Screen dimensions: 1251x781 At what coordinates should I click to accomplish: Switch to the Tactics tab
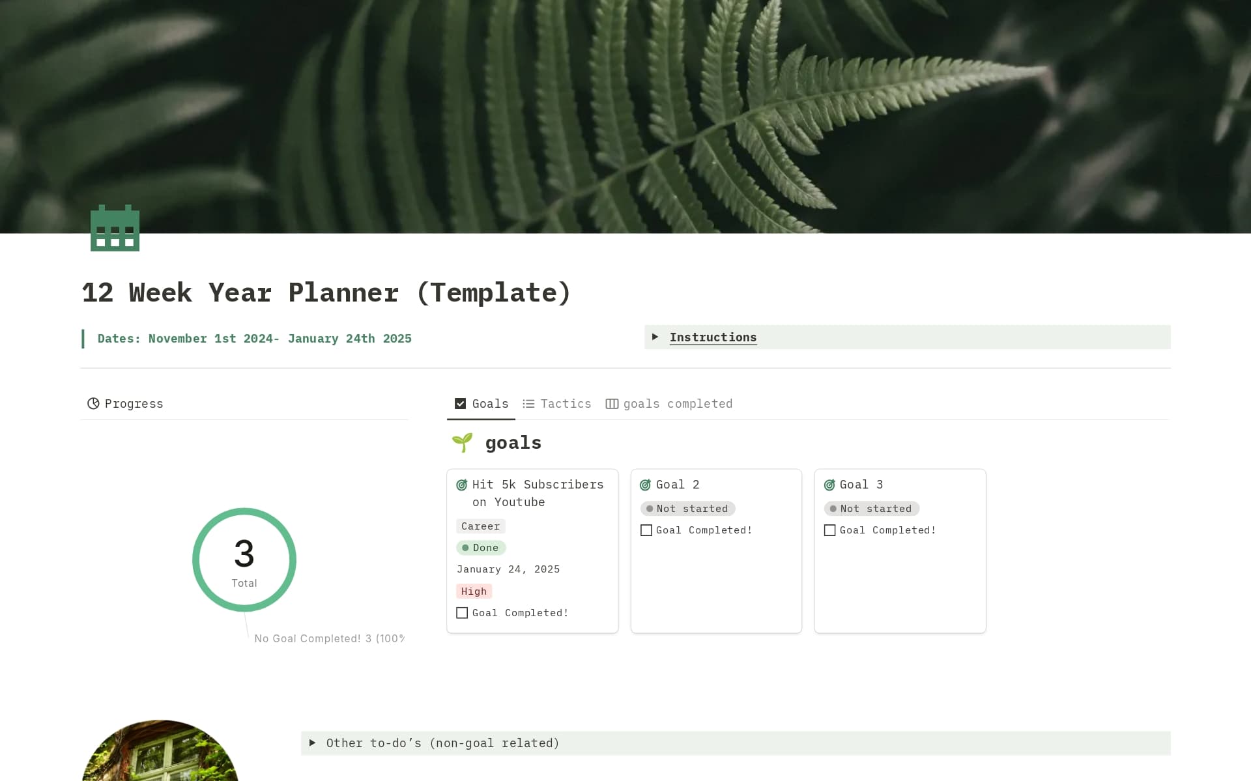566,403
